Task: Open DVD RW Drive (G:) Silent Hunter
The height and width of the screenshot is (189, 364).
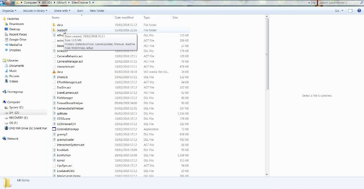Action: coord(28,128)
